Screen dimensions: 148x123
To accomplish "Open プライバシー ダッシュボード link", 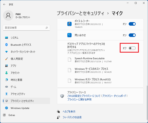I will tap(114, 96).
